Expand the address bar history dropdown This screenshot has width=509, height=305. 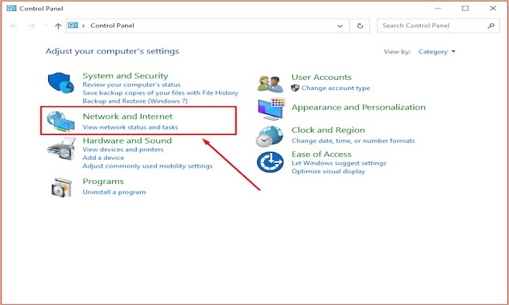coord(340,26)
